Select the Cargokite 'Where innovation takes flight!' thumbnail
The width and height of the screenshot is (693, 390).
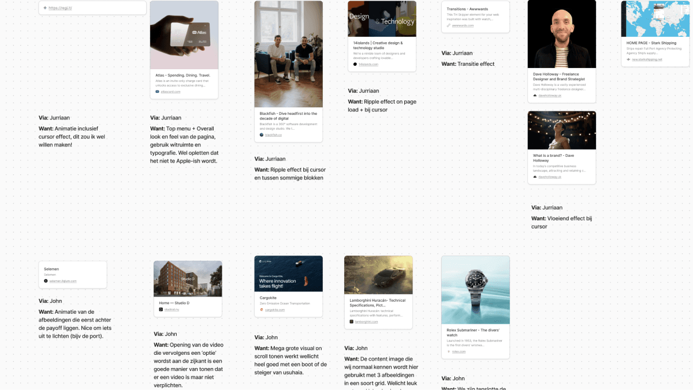(289, 274)
